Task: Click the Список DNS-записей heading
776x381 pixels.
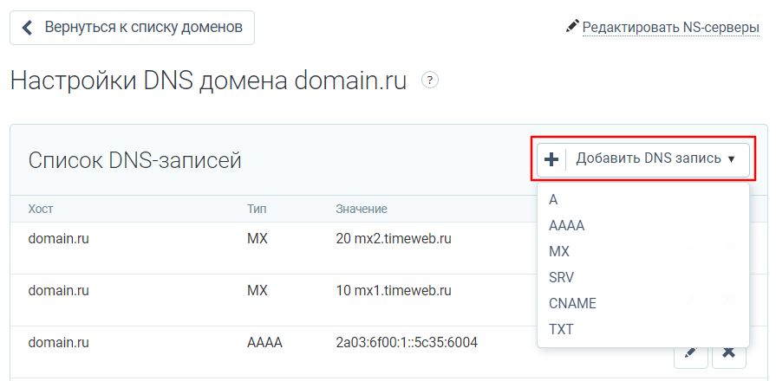Action: 134,160
